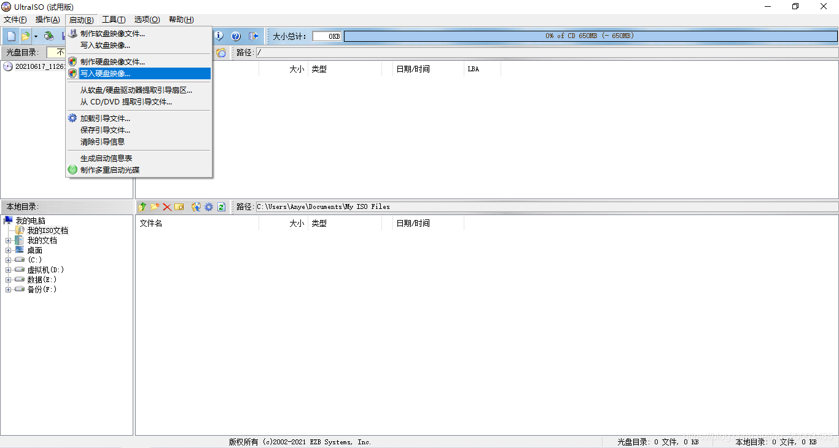Image resolution: width=839 pixels, height=448 pixels.
Task: Click the floppy icon beside 制作软盘映像文件
Action: click(72, 33)
